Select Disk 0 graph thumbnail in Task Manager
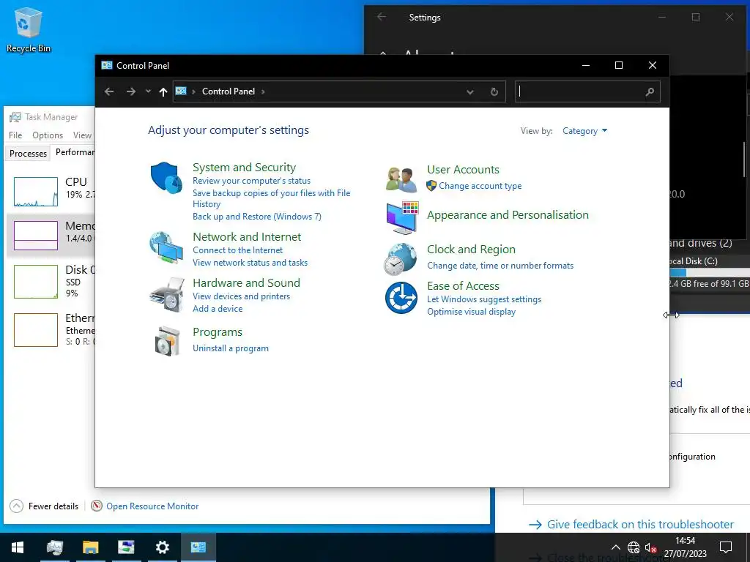750x562 pixels. (x=36, y=282)
